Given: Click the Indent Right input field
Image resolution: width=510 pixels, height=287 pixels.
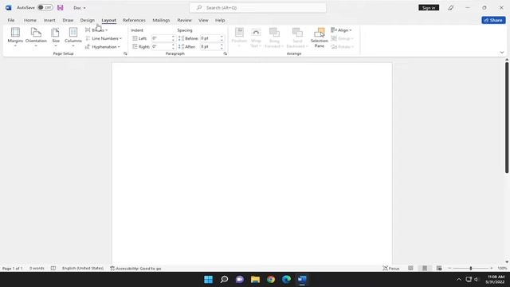Looking at the screenshot, I should (161, 47).
